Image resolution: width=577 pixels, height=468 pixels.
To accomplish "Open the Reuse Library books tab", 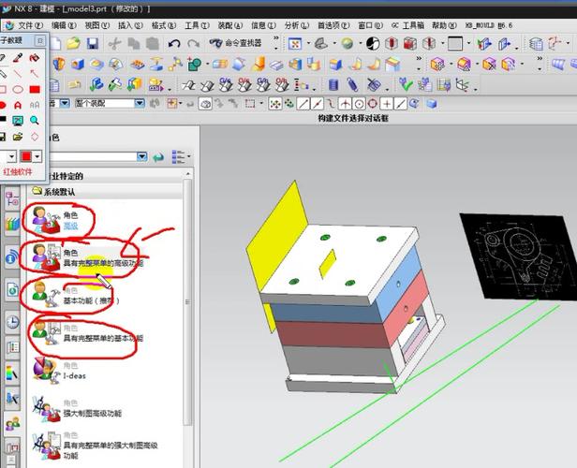I will [12, 223].
